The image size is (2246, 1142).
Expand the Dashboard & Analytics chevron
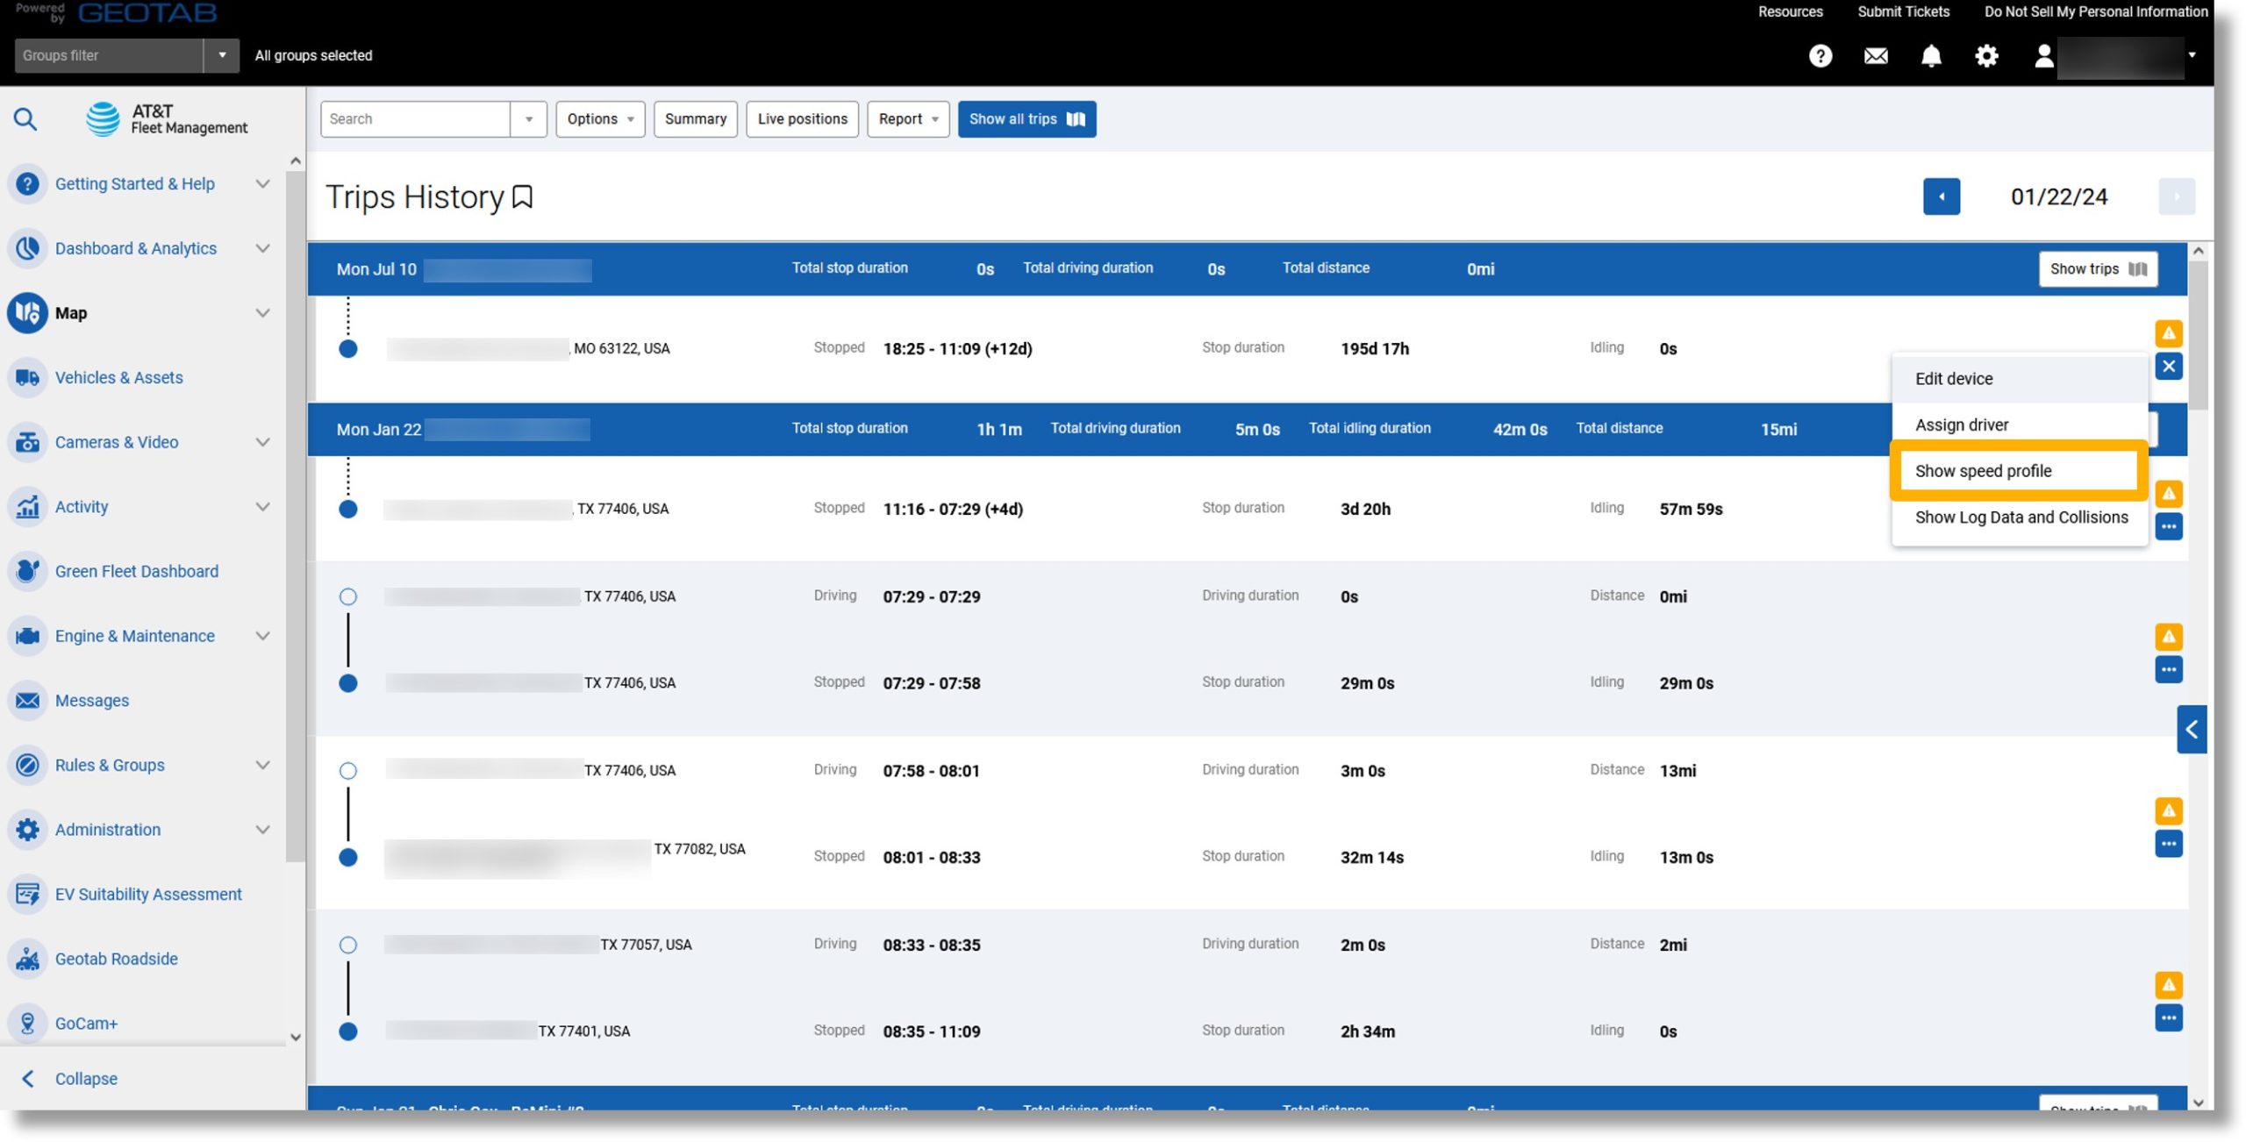coord(262,248)
